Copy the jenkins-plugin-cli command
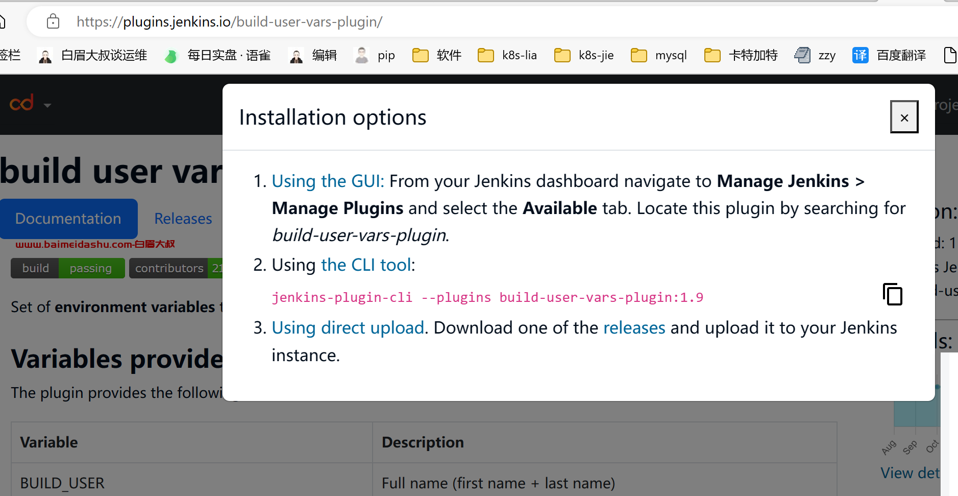This screenshot has height=496, width=958. 893,294
